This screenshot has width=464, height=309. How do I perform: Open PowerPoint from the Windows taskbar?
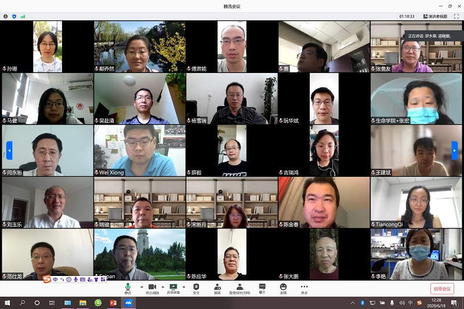click(x=113, y=303)
